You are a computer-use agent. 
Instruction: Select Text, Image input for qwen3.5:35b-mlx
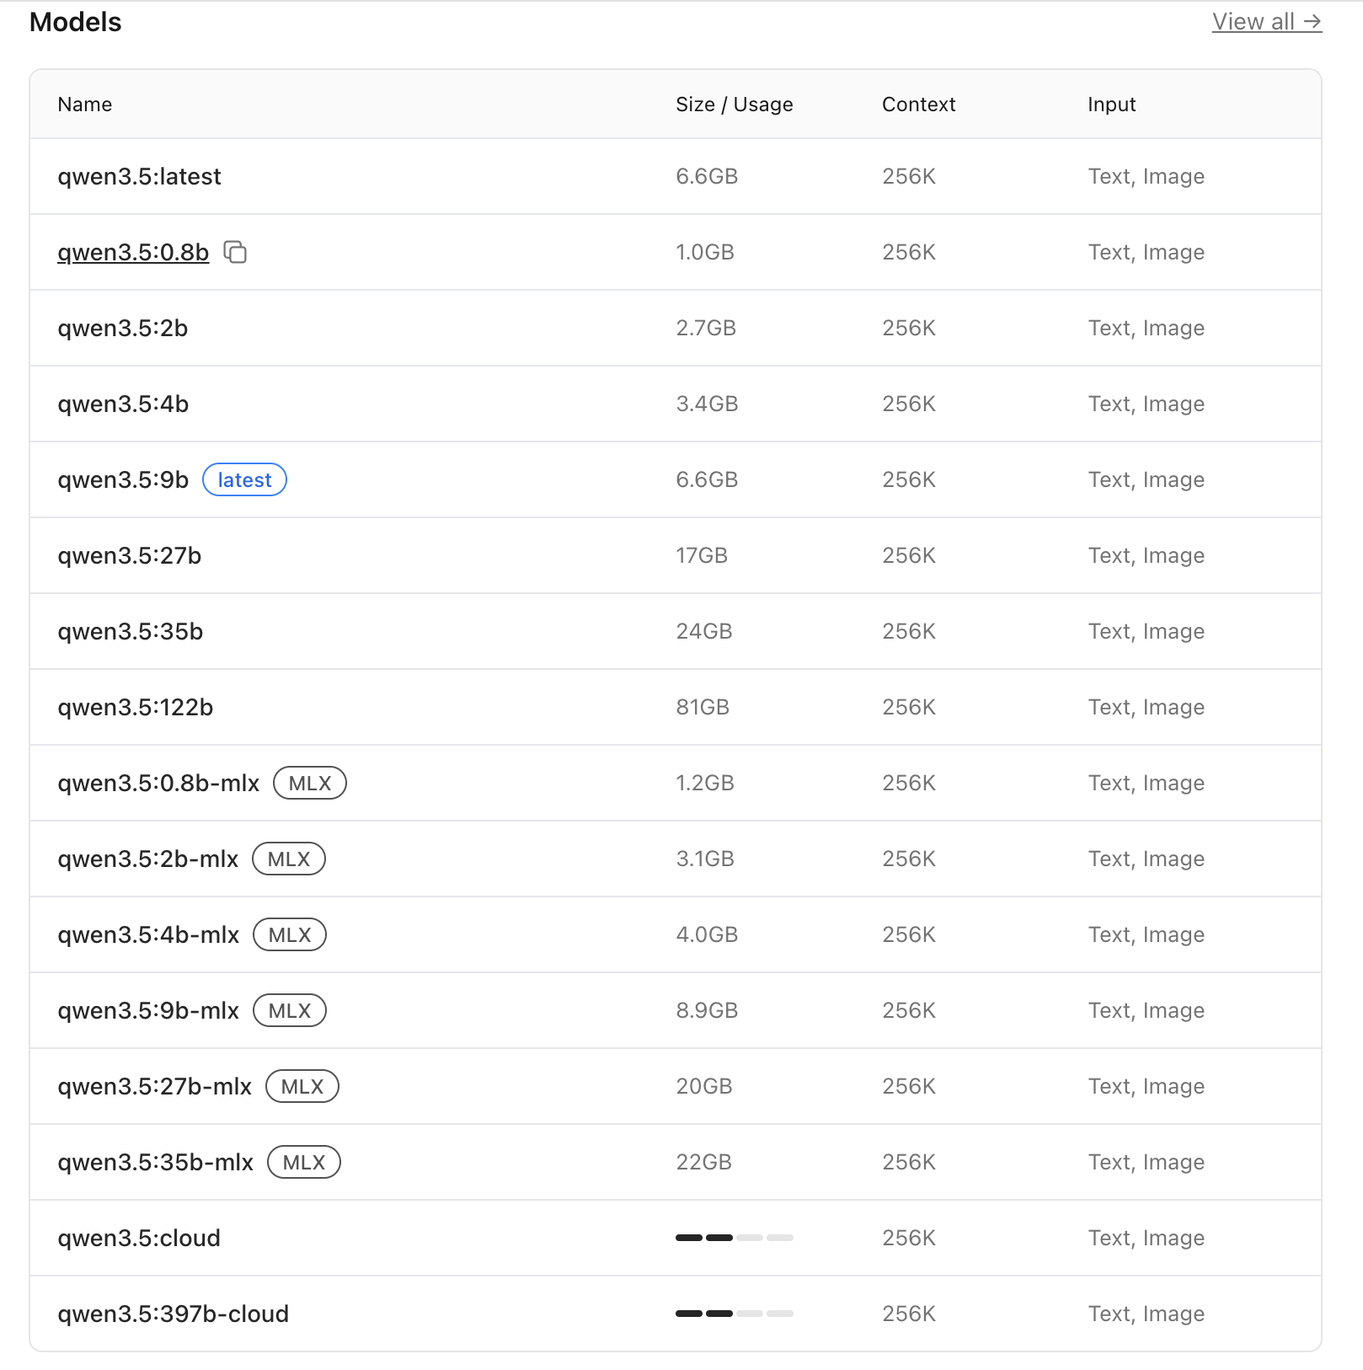tap(1147, 1162)
